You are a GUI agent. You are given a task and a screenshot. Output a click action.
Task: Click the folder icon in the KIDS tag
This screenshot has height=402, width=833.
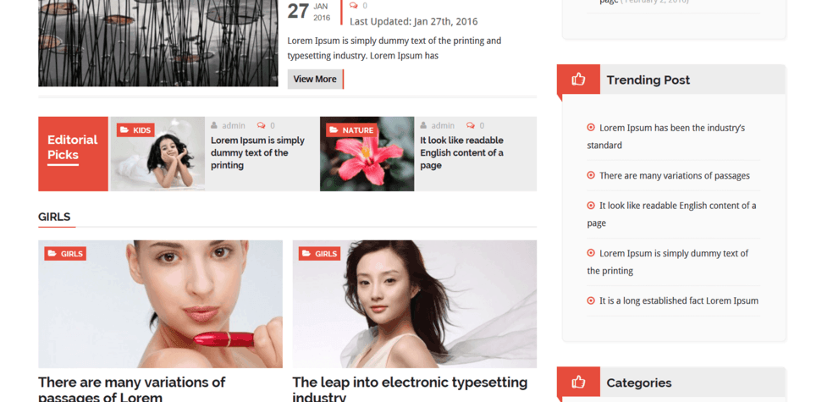[x=124, y=130]
